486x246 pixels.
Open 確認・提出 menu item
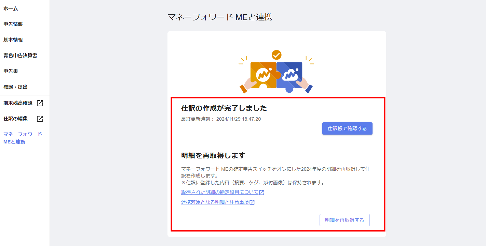(15, 87)
